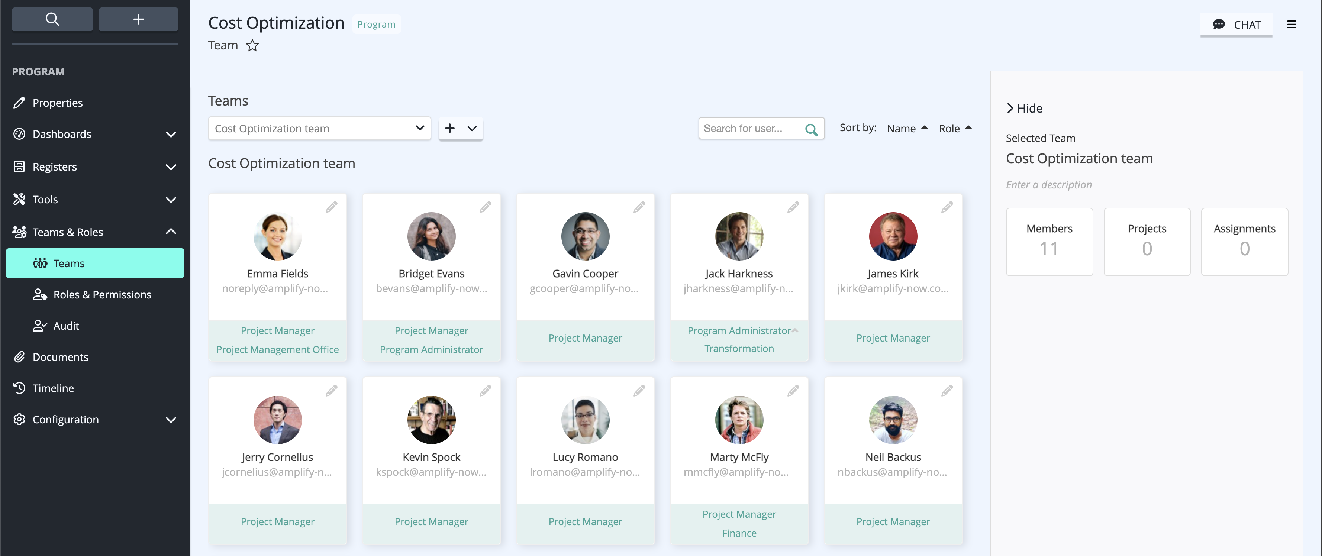Edit Emma Fields using pencil icon
This screenshot has width=1322, height=556.
pyautogui.click(x=332, y=207)
